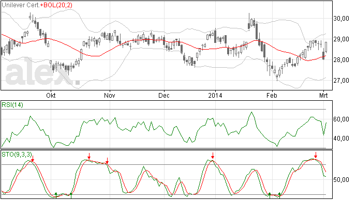The height and width of the screenshot is (200, 357).
Task: Click the RSI(14) panel label
Action: tap(12, 105)
